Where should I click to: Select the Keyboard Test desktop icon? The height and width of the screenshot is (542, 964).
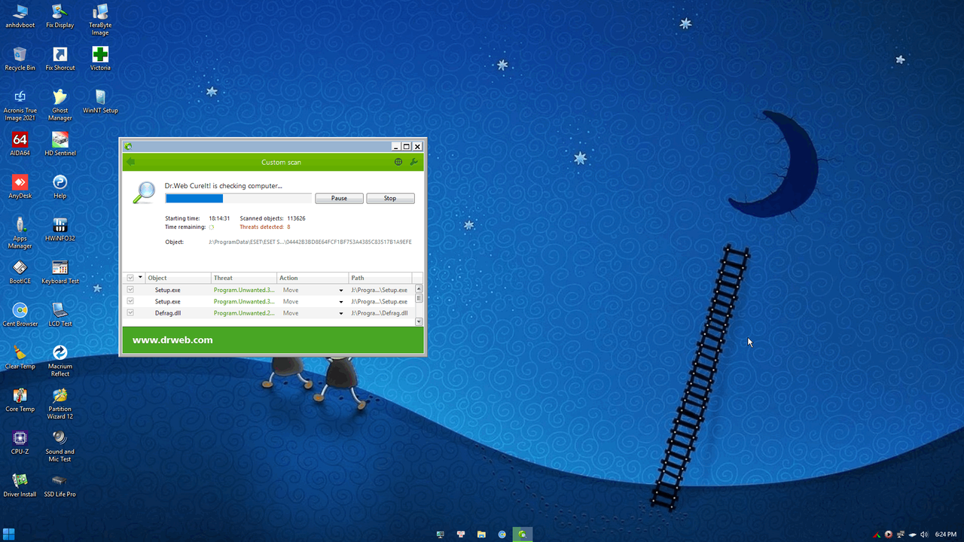click(x=60, y=272)
